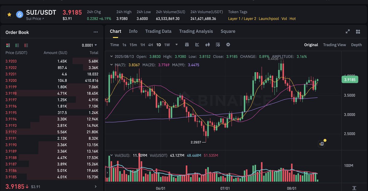This screenshot has height=191, width=368.
Task: Open chart settings gear icon
Action: click(228, 45)
